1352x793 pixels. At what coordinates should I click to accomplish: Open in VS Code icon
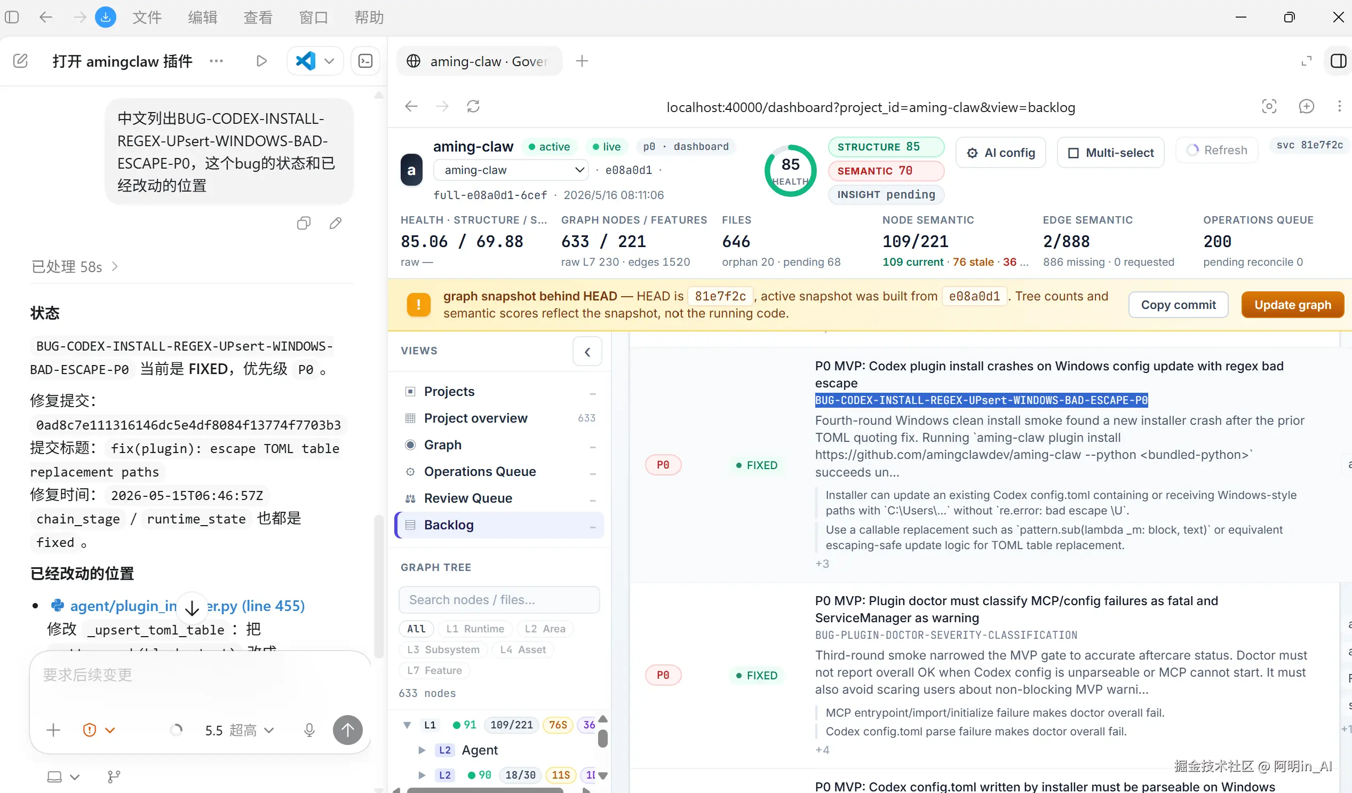click(x=305, y=61)
